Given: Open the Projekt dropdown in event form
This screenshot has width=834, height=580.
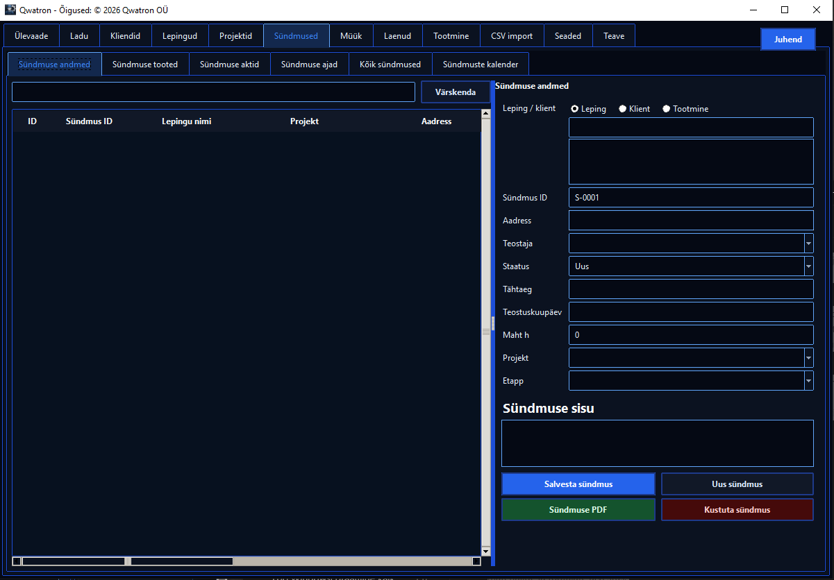Looking at the screenshot, I should click(x=808, y=358).
